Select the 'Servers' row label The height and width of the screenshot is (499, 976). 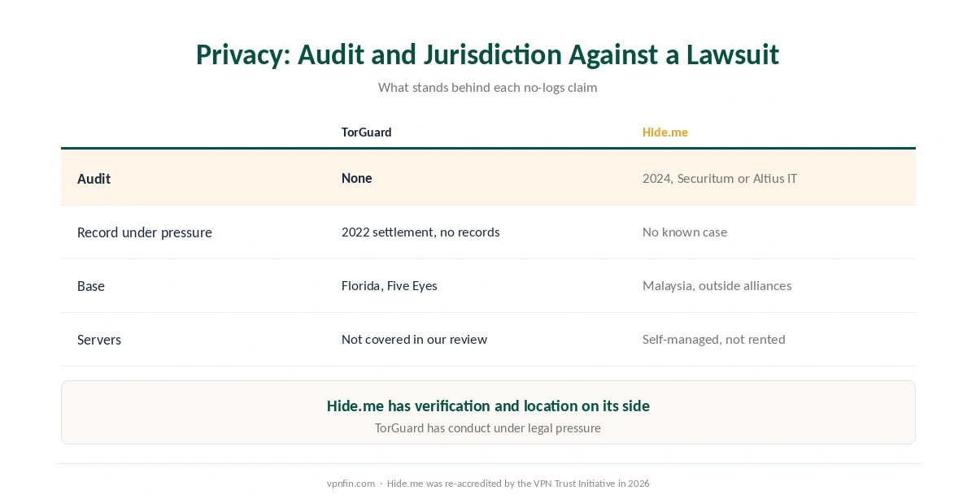99,340
